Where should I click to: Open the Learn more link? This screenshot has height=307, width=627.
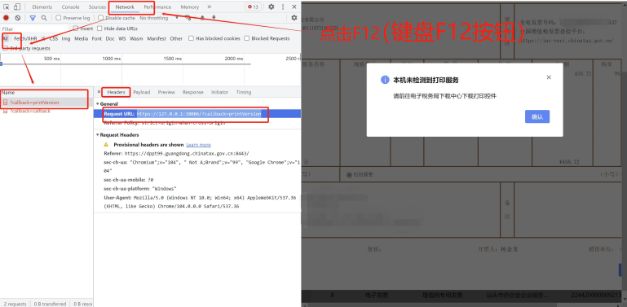tap(198, 145)
